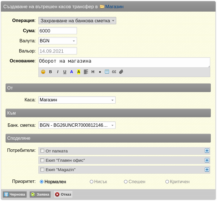The image size is (217, 201).
Task: Insert a table from the toolbar
Action: coord(107,72)
